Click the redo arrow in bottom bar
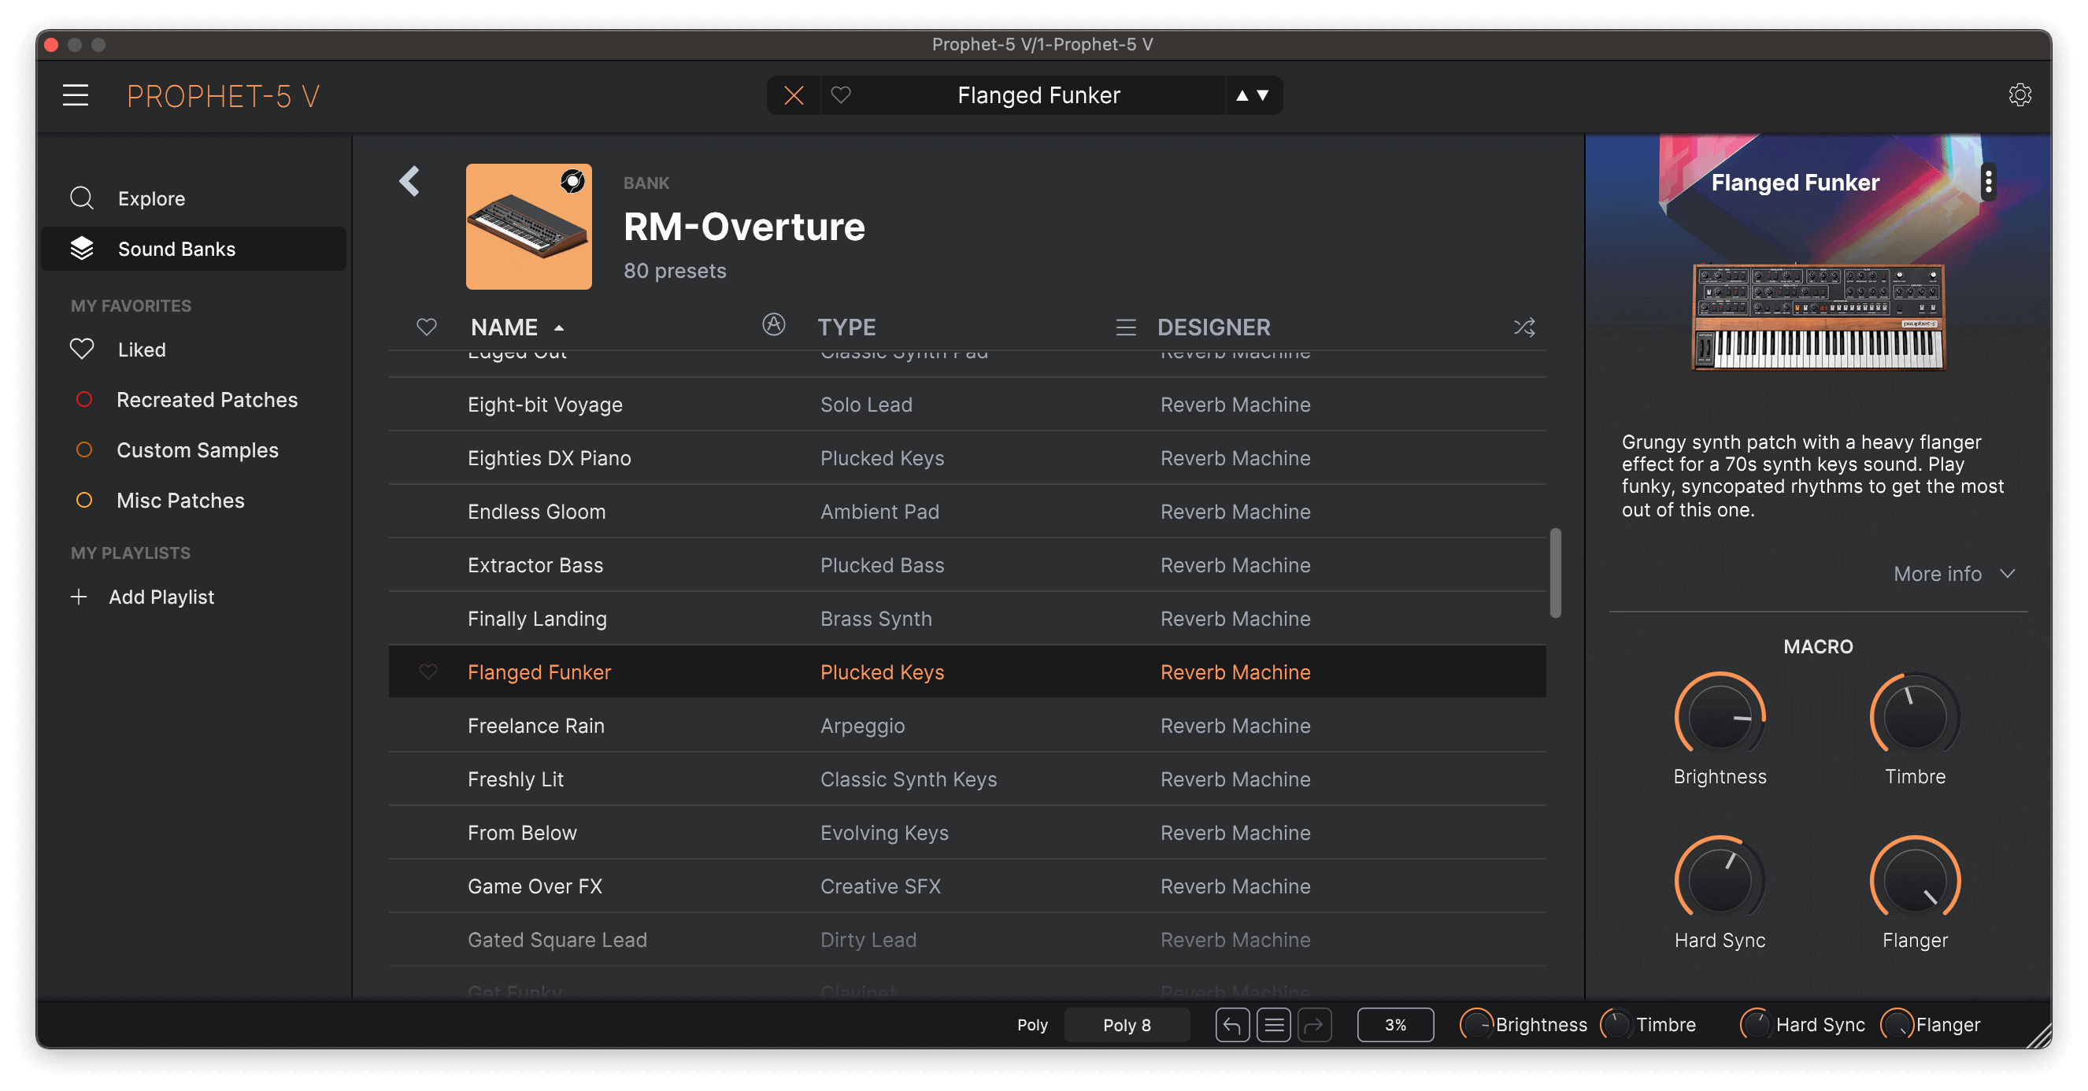 click(x=1315, y=1026)
